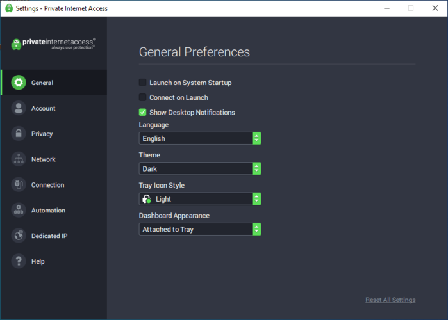Click the Language field label
Image resolution: width=448 pixels, height=320 pixels.
pyautogui.click(x=154, y=125)
